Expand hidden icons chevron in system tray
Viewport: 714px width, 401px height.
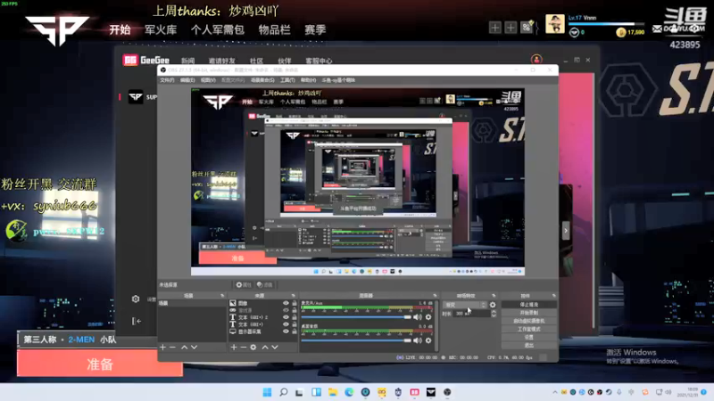point(554,392)
